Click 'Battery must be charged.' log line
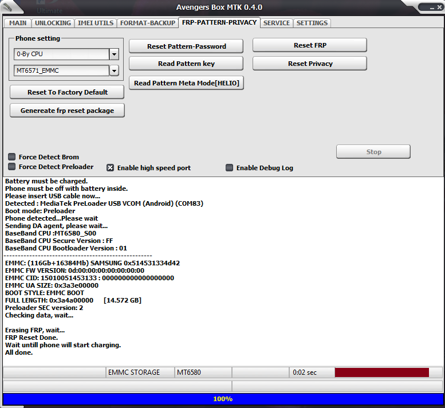 pyautogui.click(x=46, y=181)
